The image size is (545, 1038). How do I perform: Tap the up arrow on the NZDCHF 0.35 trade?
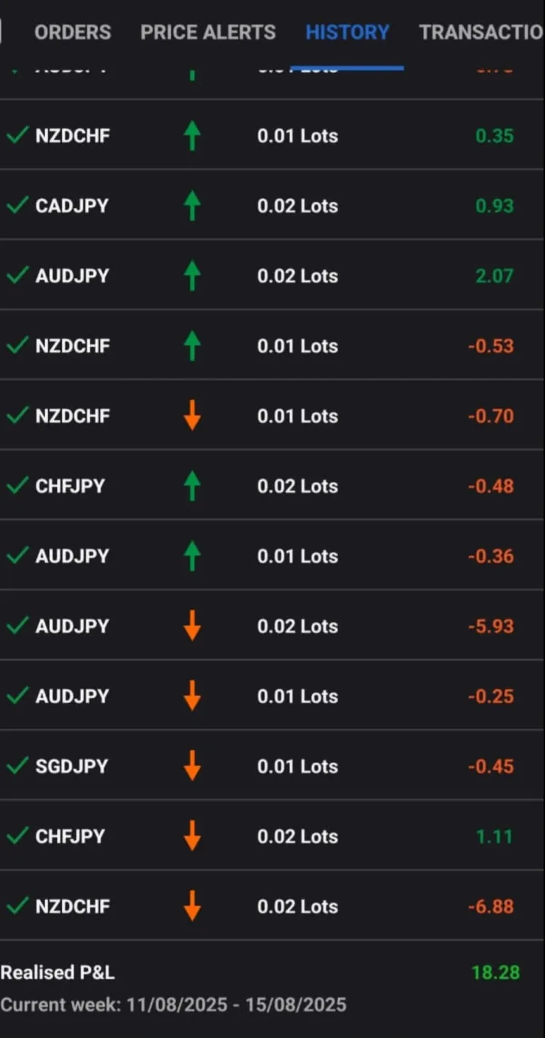tap(192, 136)
